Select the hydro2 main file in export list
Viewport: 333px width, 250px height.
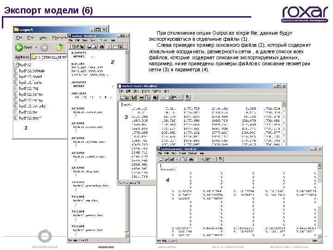[23, 65]
